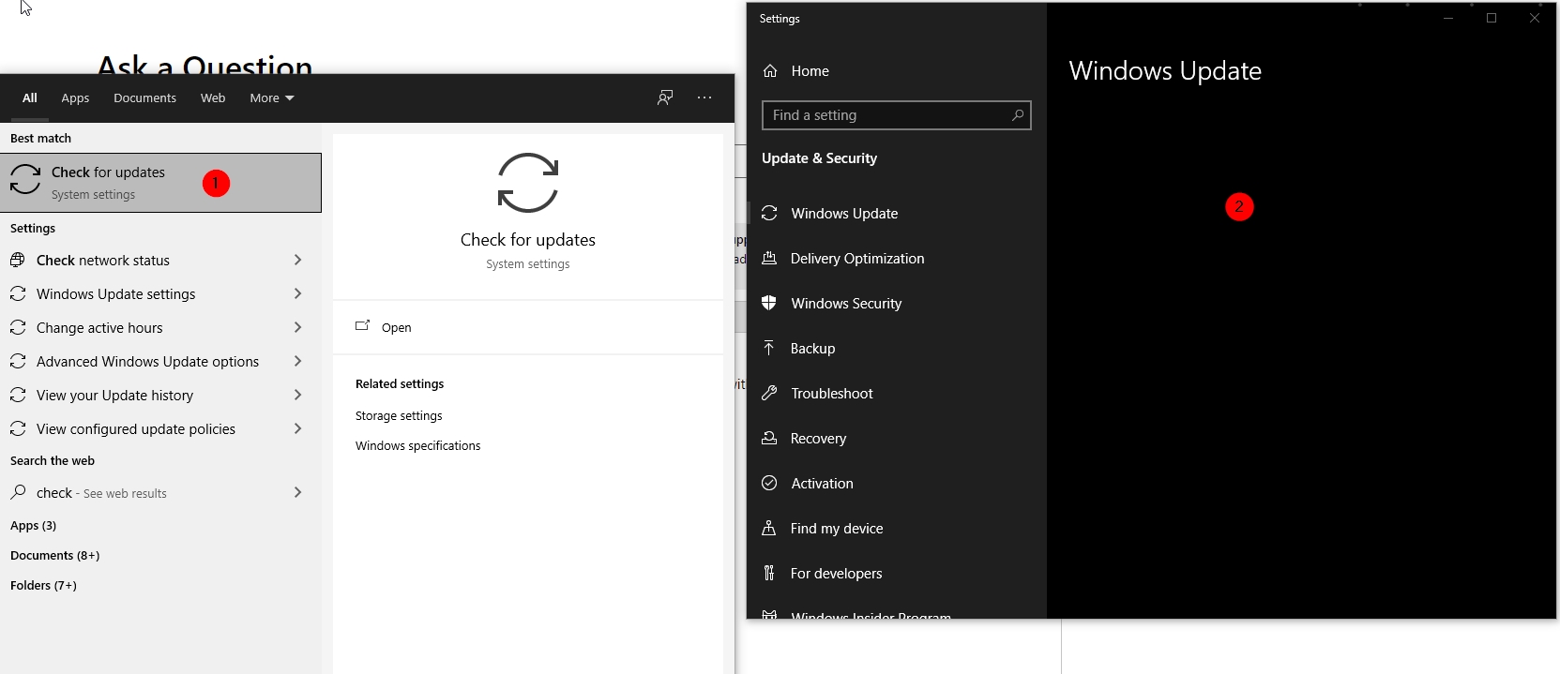Switch to the Apps search tab

(75, 97)
